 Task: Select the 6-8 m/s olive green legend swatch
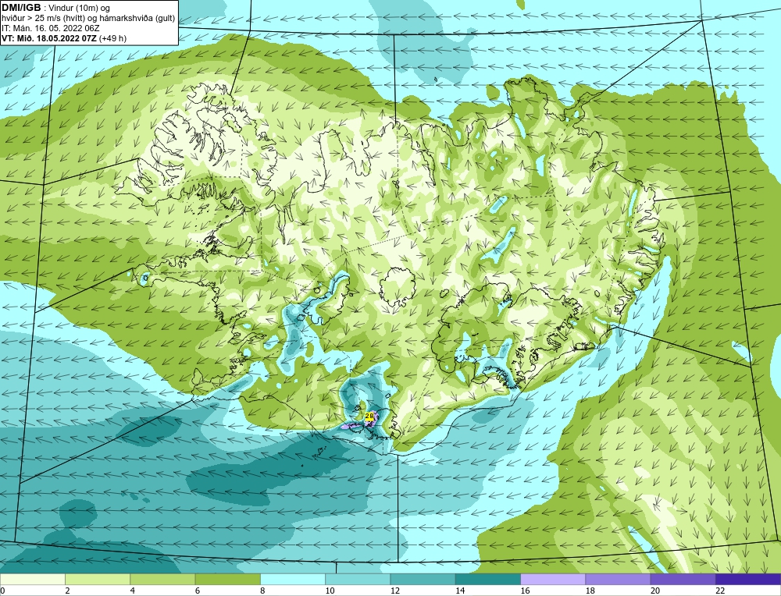coord(227,579)
